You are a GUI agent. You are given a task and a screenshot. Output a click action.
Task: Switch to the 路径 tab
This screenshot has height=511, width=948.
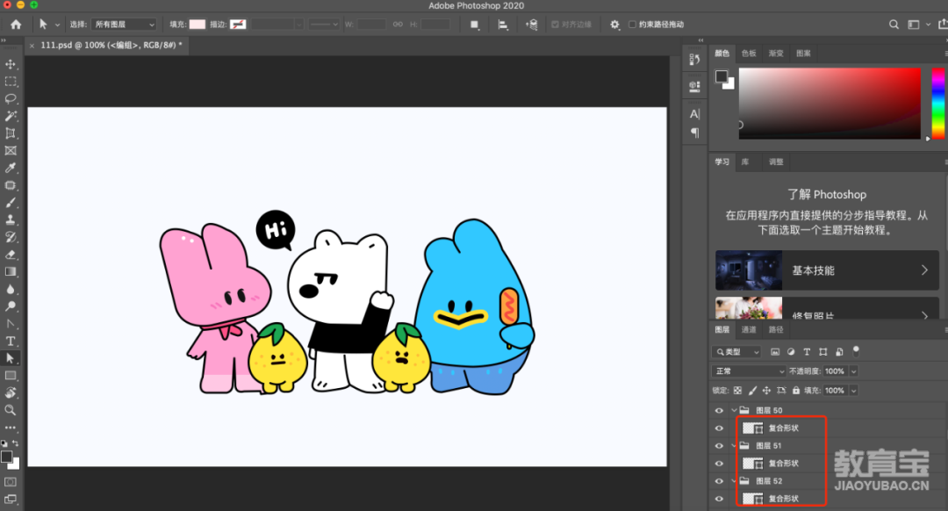click(776, 329)
